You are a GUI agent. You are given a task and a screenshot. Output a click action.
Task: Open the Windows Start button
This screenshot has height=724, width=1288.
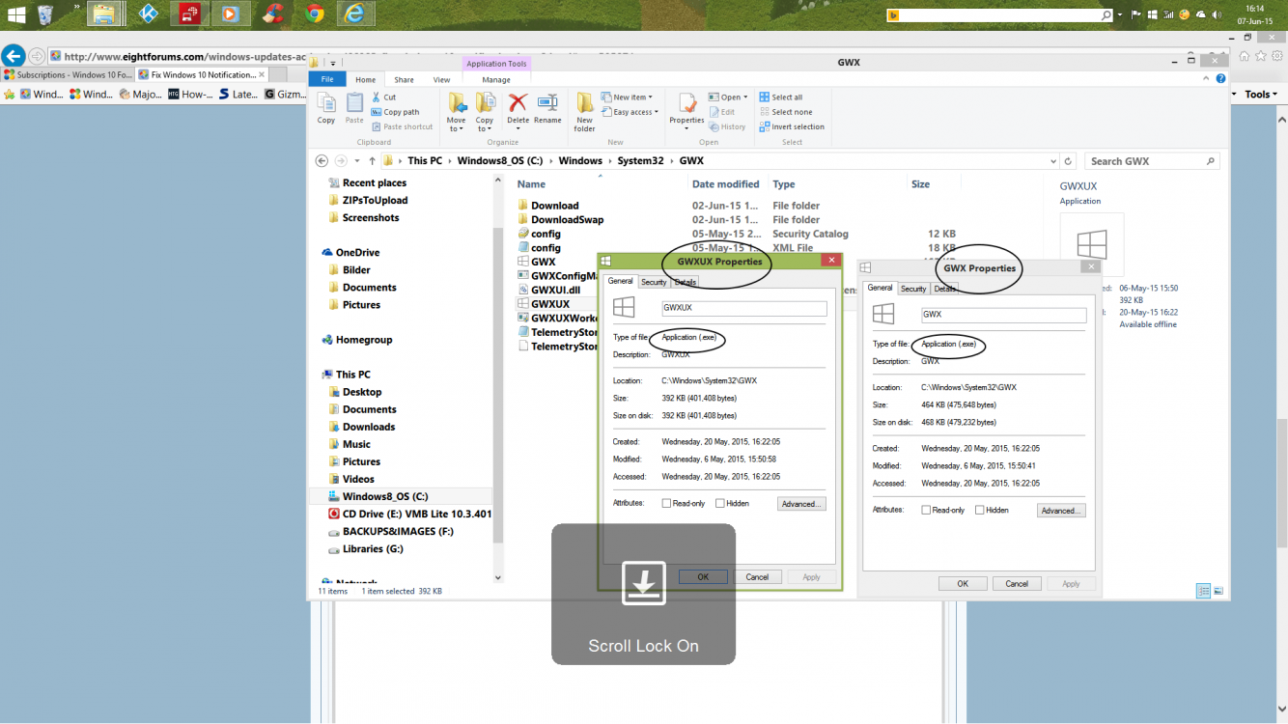click(15, 14)
